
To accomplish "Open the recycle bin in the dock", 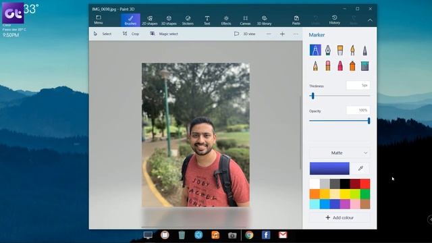I will [x=182, y=235].
